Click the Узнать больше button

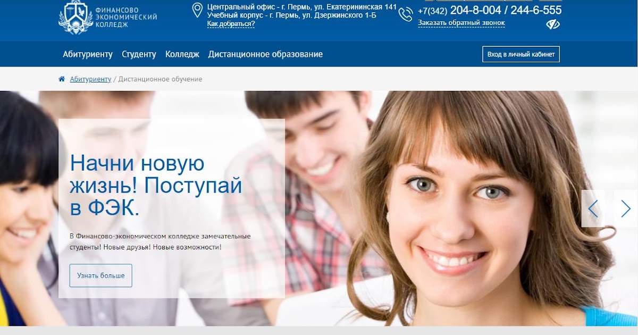click(101, 275)
